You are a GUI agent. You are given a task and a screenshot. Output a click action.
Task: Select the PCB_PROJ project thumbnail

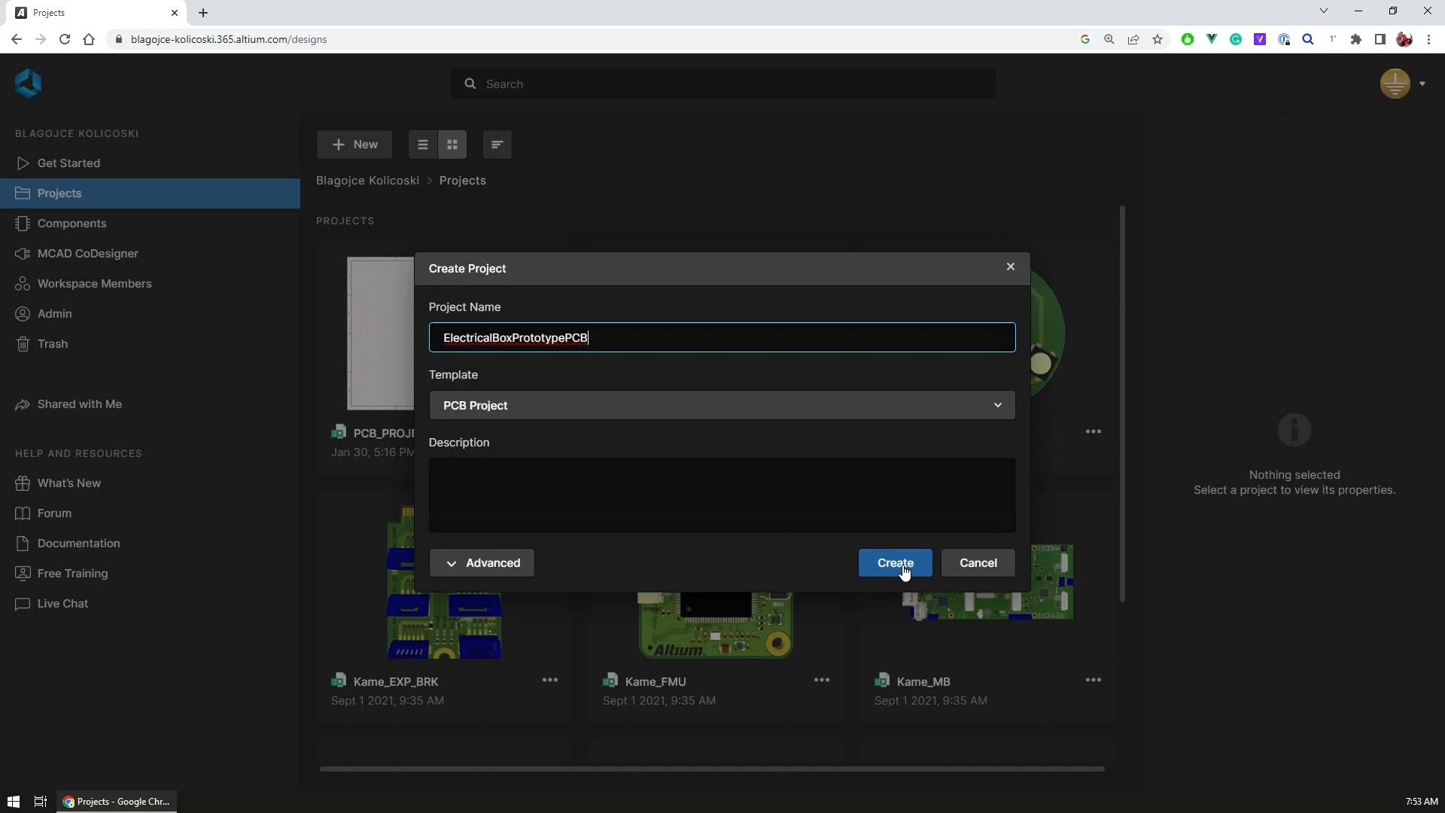381,333
